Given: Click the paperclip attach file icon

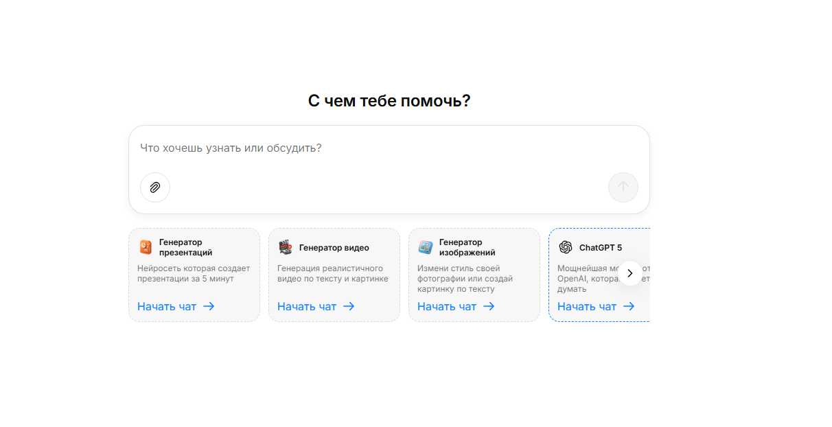Looking at the screenshot, I should [155, 187].
